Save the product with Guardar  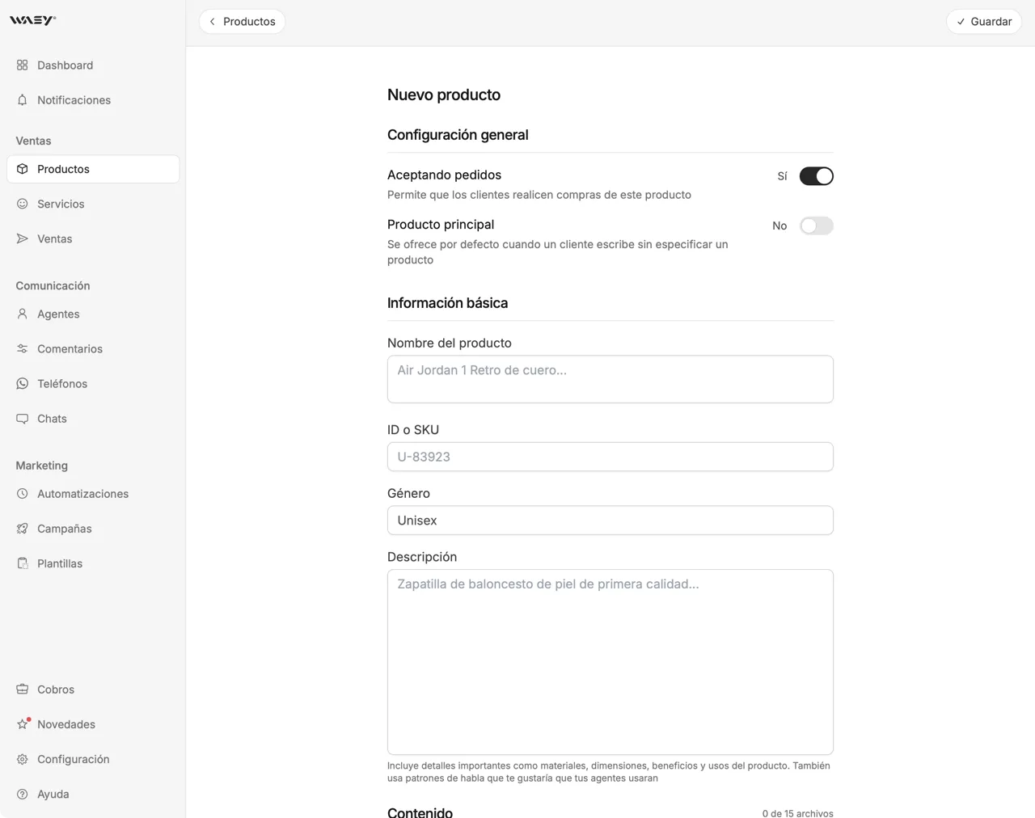(x=983, y=21)
